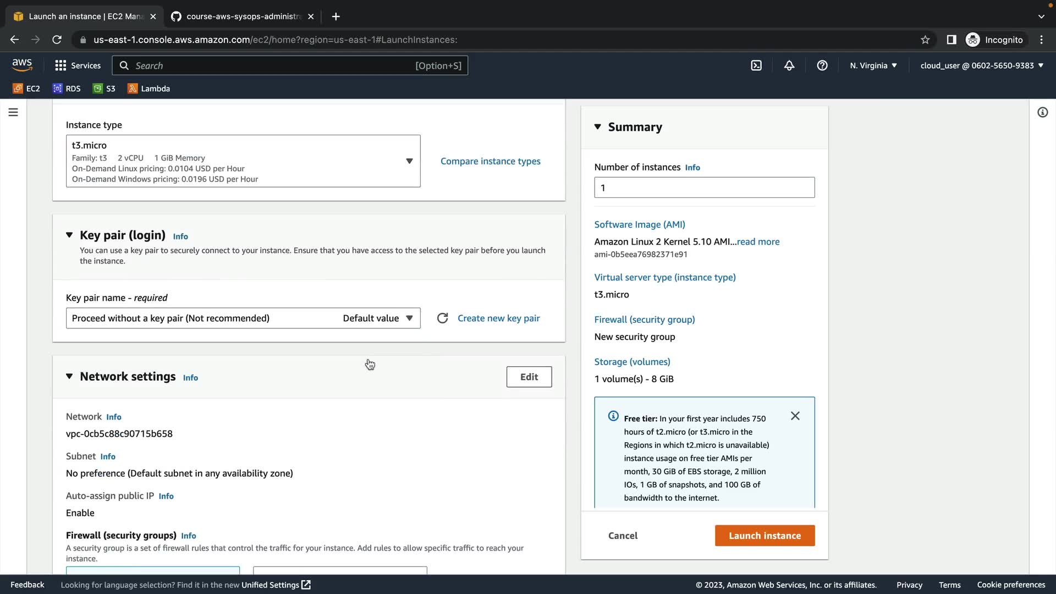Image resolution: width=1056 pixels, height=594 pixels.
Task: Open the RDS shortcut in favorites bar
Action: click(x=67, y=89)
